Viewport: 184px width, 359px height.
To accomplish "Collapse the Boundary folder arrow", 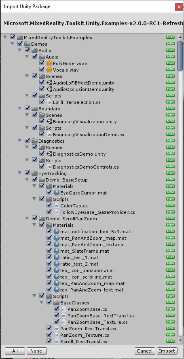I will click(20, 108).
